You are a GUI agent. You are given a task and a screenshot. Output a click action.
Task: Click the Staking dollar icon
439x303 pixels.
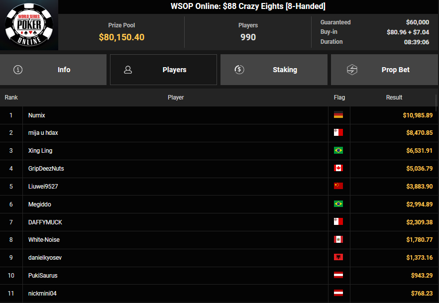[x=239, y=70]
